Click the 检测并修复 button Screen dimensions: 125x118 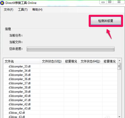pyautogui.click(x=106, y=21)
